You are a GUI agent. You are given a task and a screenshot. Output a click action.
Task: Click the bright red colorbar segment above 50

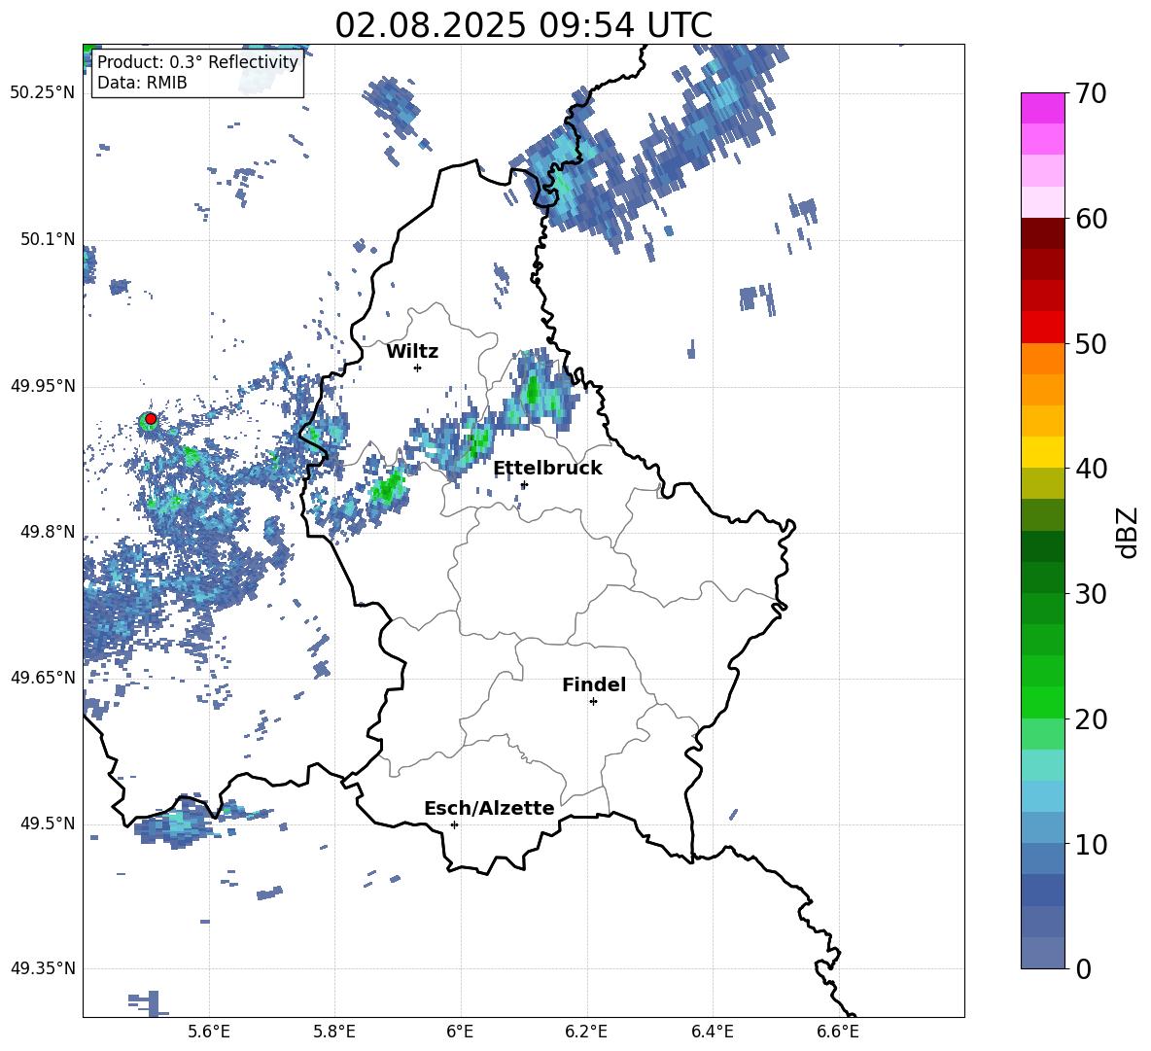(1042, 328)
